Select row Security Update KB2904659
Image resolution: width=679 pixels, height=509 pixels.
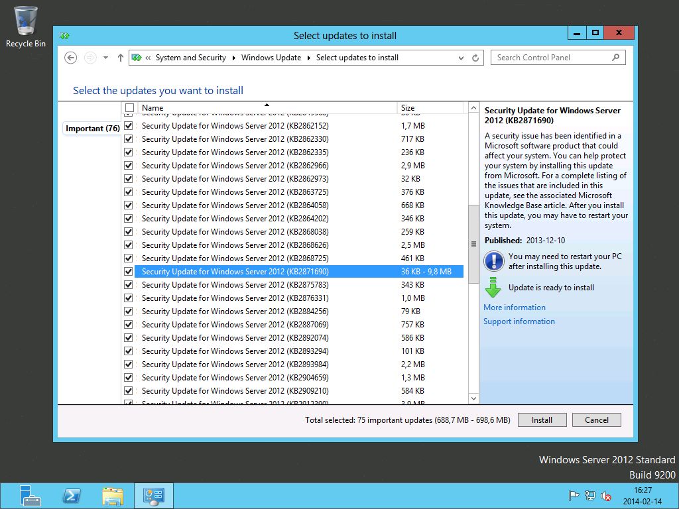pyautogui.click(x=299, y=378)
